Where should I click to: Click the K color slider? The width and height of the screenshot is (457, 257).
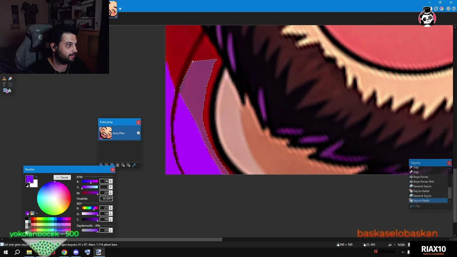point(90,181)
